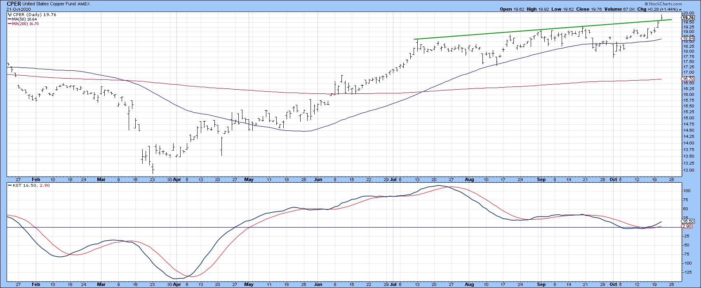Click the Sep month label on price axis
Viewport: 701px width, 288px height.
point(541,180)
